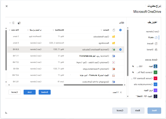
Task: Click the sidebar vertical scrollbar thumb
Action: point(128,53)
